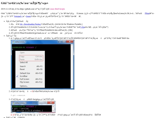Screen dimensions: 157x118
Task: Open Git - Downloading Package link
Action: (30, 24)
